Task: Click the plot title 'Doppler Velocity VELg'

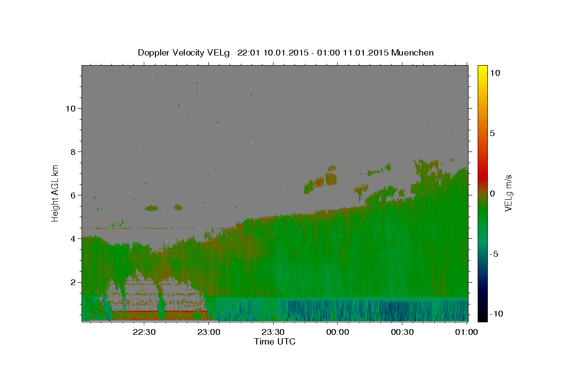Action: click(x=184, y=53)
